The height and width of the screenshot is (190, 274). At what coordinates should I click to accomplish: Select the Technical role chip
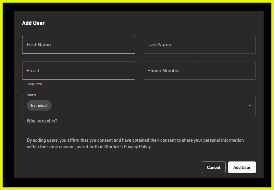point(39,106)
